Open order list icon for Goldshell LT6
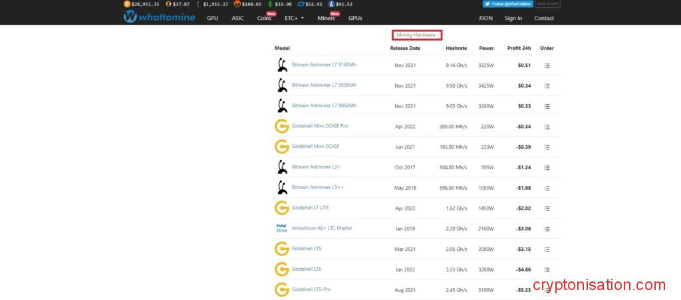 coord(547,269)
